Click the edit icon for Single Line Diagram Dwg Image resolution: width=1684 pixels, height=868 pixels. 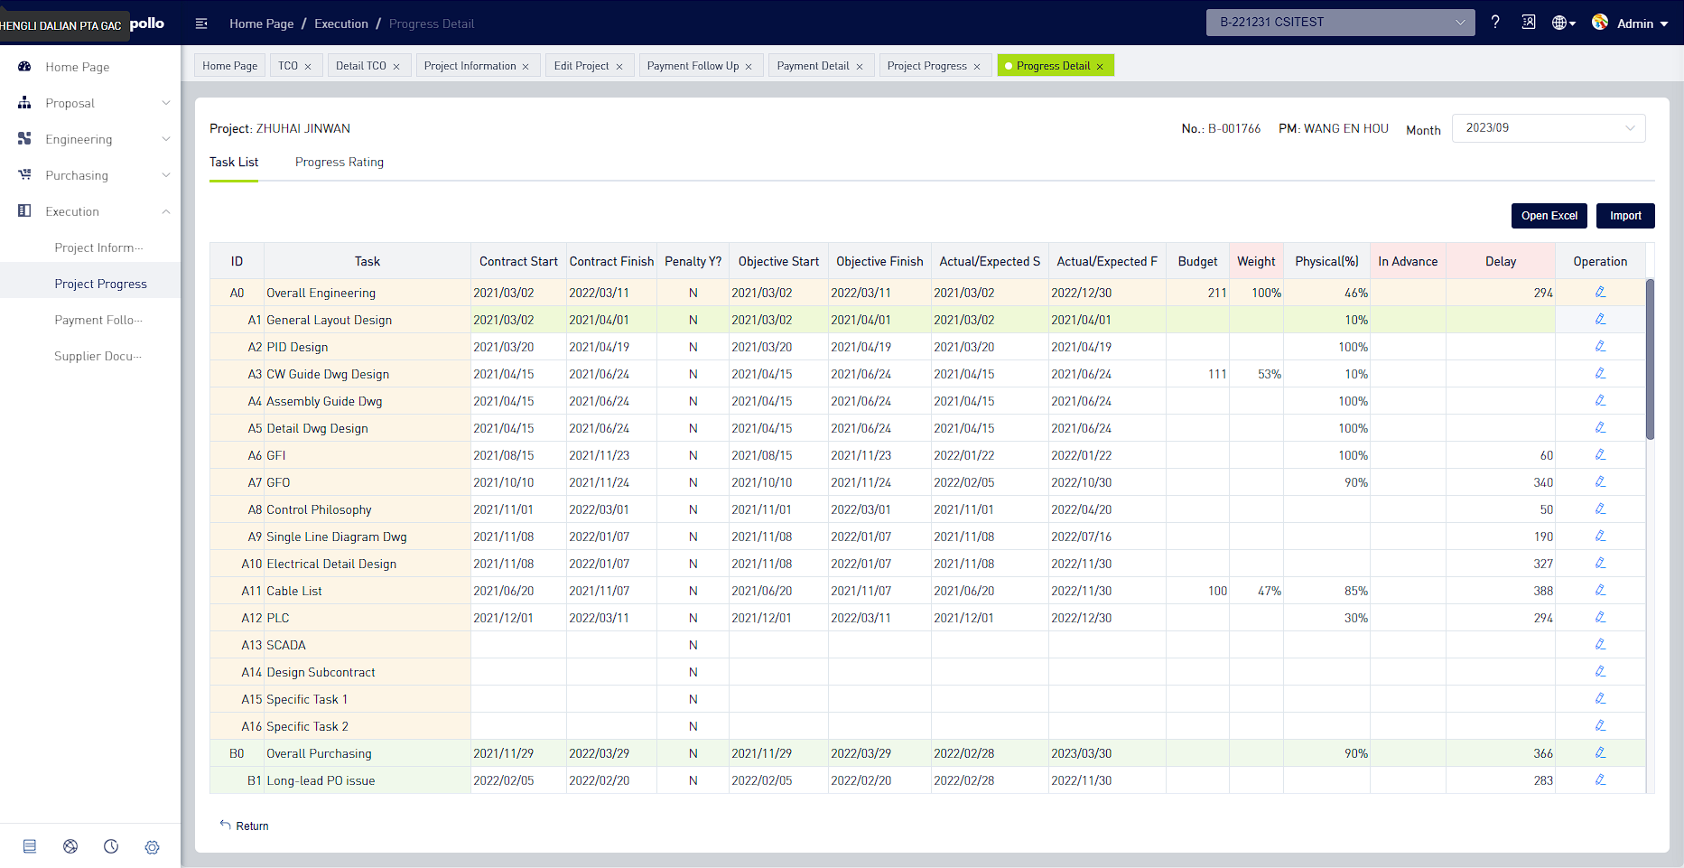(1600, 537)
